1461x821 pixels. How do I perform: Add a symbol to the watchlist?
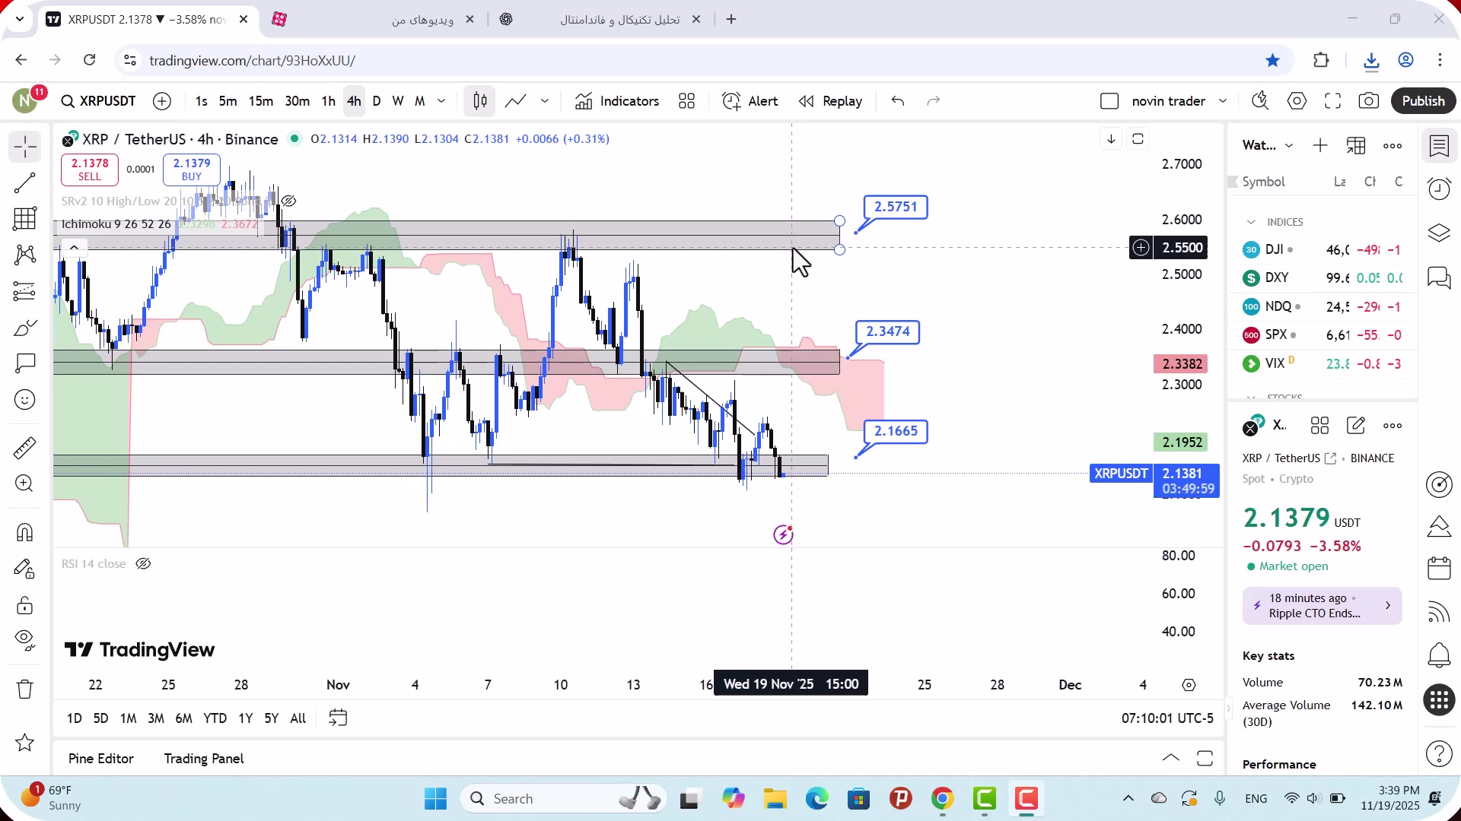[x=1320, y=145]
